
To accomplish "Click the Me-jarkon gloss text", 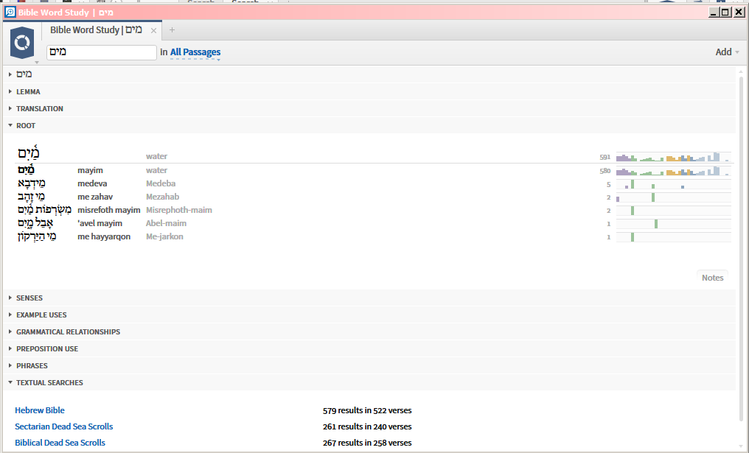I will point(165,236).
